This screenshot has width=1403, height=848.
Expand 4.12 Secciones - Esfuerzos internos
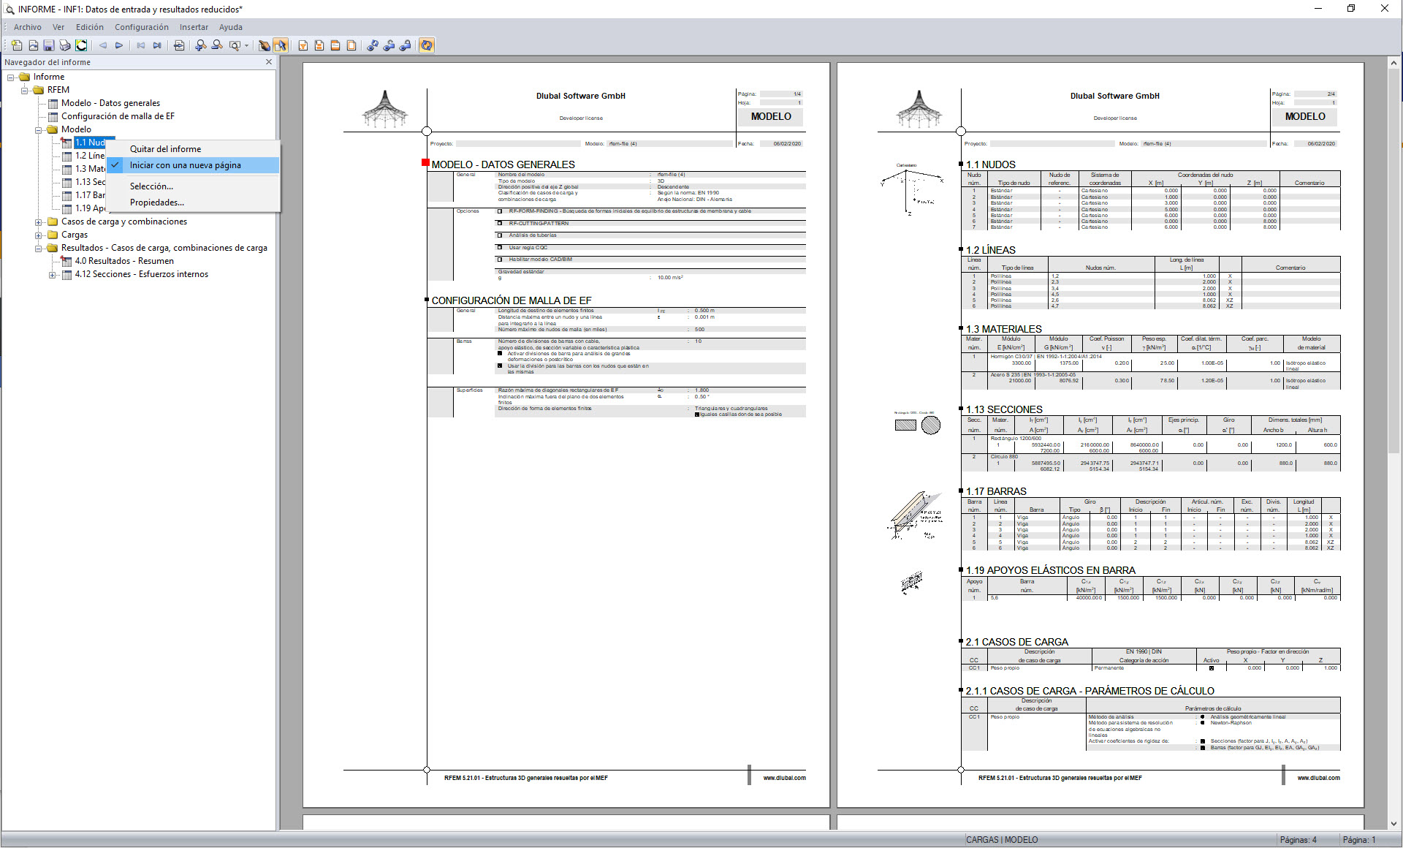[x=53, y=274]
